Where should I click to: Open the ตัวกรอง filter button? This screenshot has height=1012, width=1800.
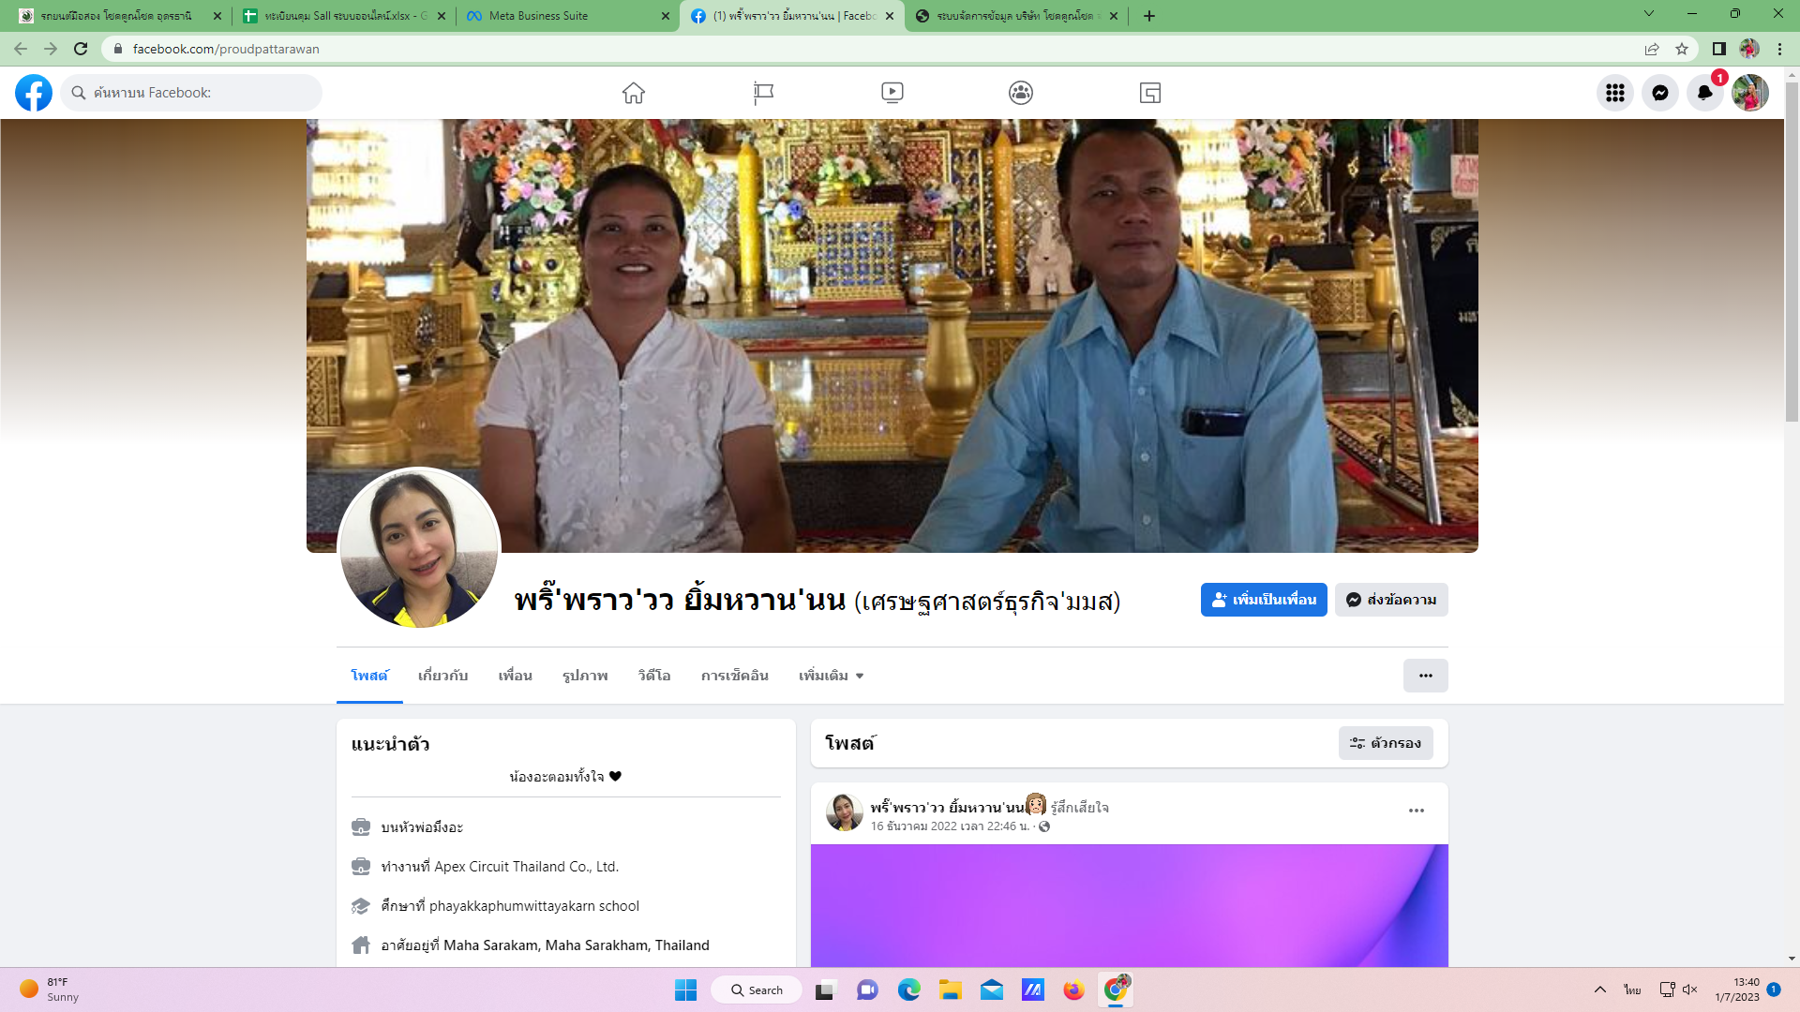coord(1385,743)
